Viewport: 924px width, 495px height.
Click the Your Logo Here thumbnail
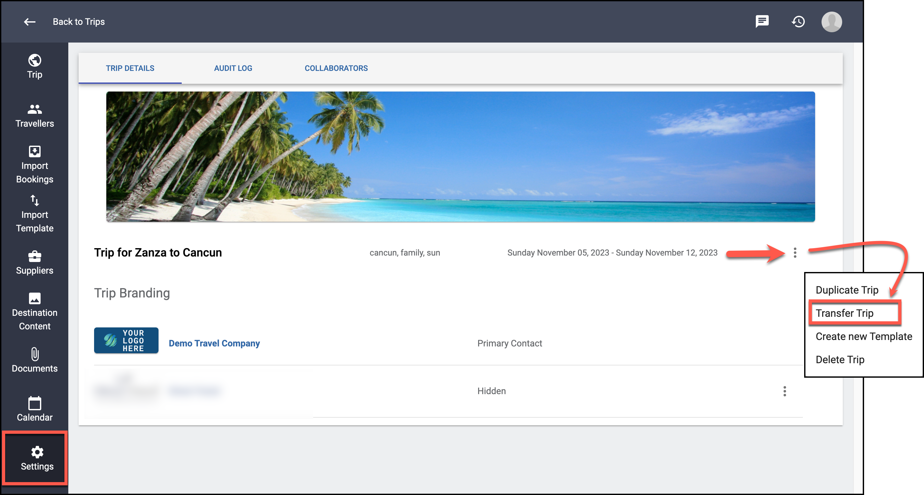click(126, 340)
